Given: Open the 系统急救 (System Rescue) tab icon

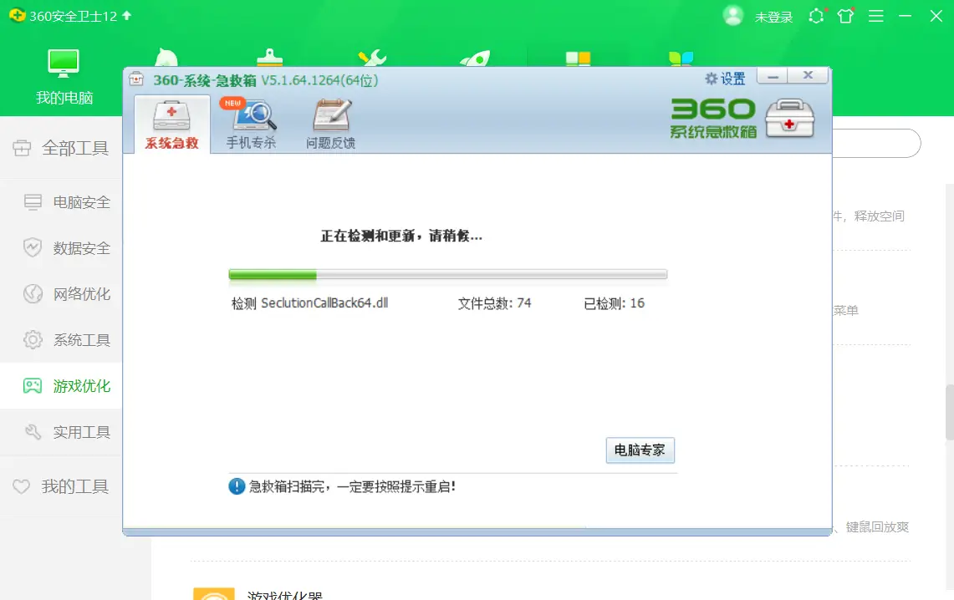Looking at the screenshot, I should pyautogui.click(x=171, y=119).
